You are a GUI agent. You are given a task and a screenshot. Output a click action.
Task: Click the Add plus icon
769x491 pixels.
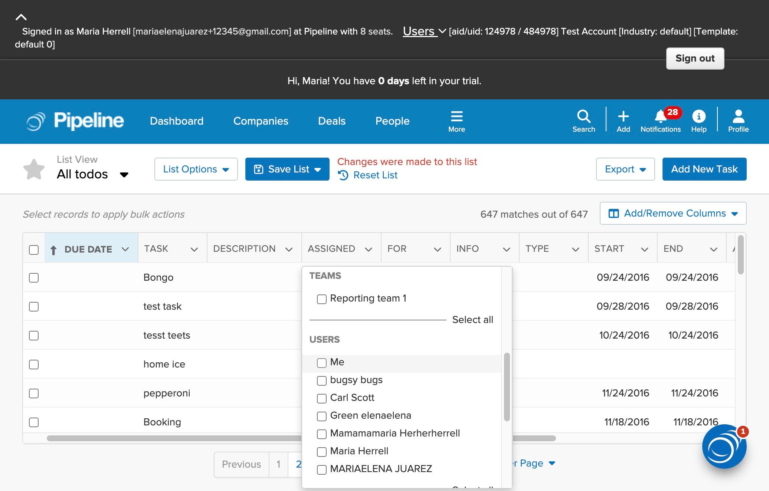623,116
